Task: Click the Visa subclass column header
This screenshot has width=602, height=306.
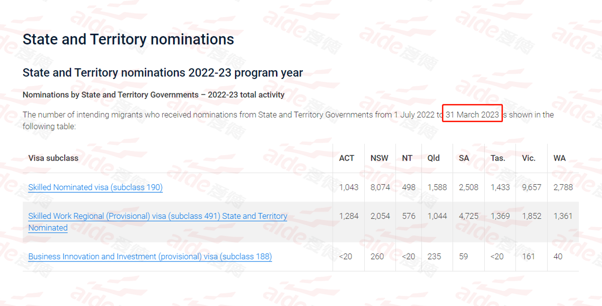Action: [54, 158]
